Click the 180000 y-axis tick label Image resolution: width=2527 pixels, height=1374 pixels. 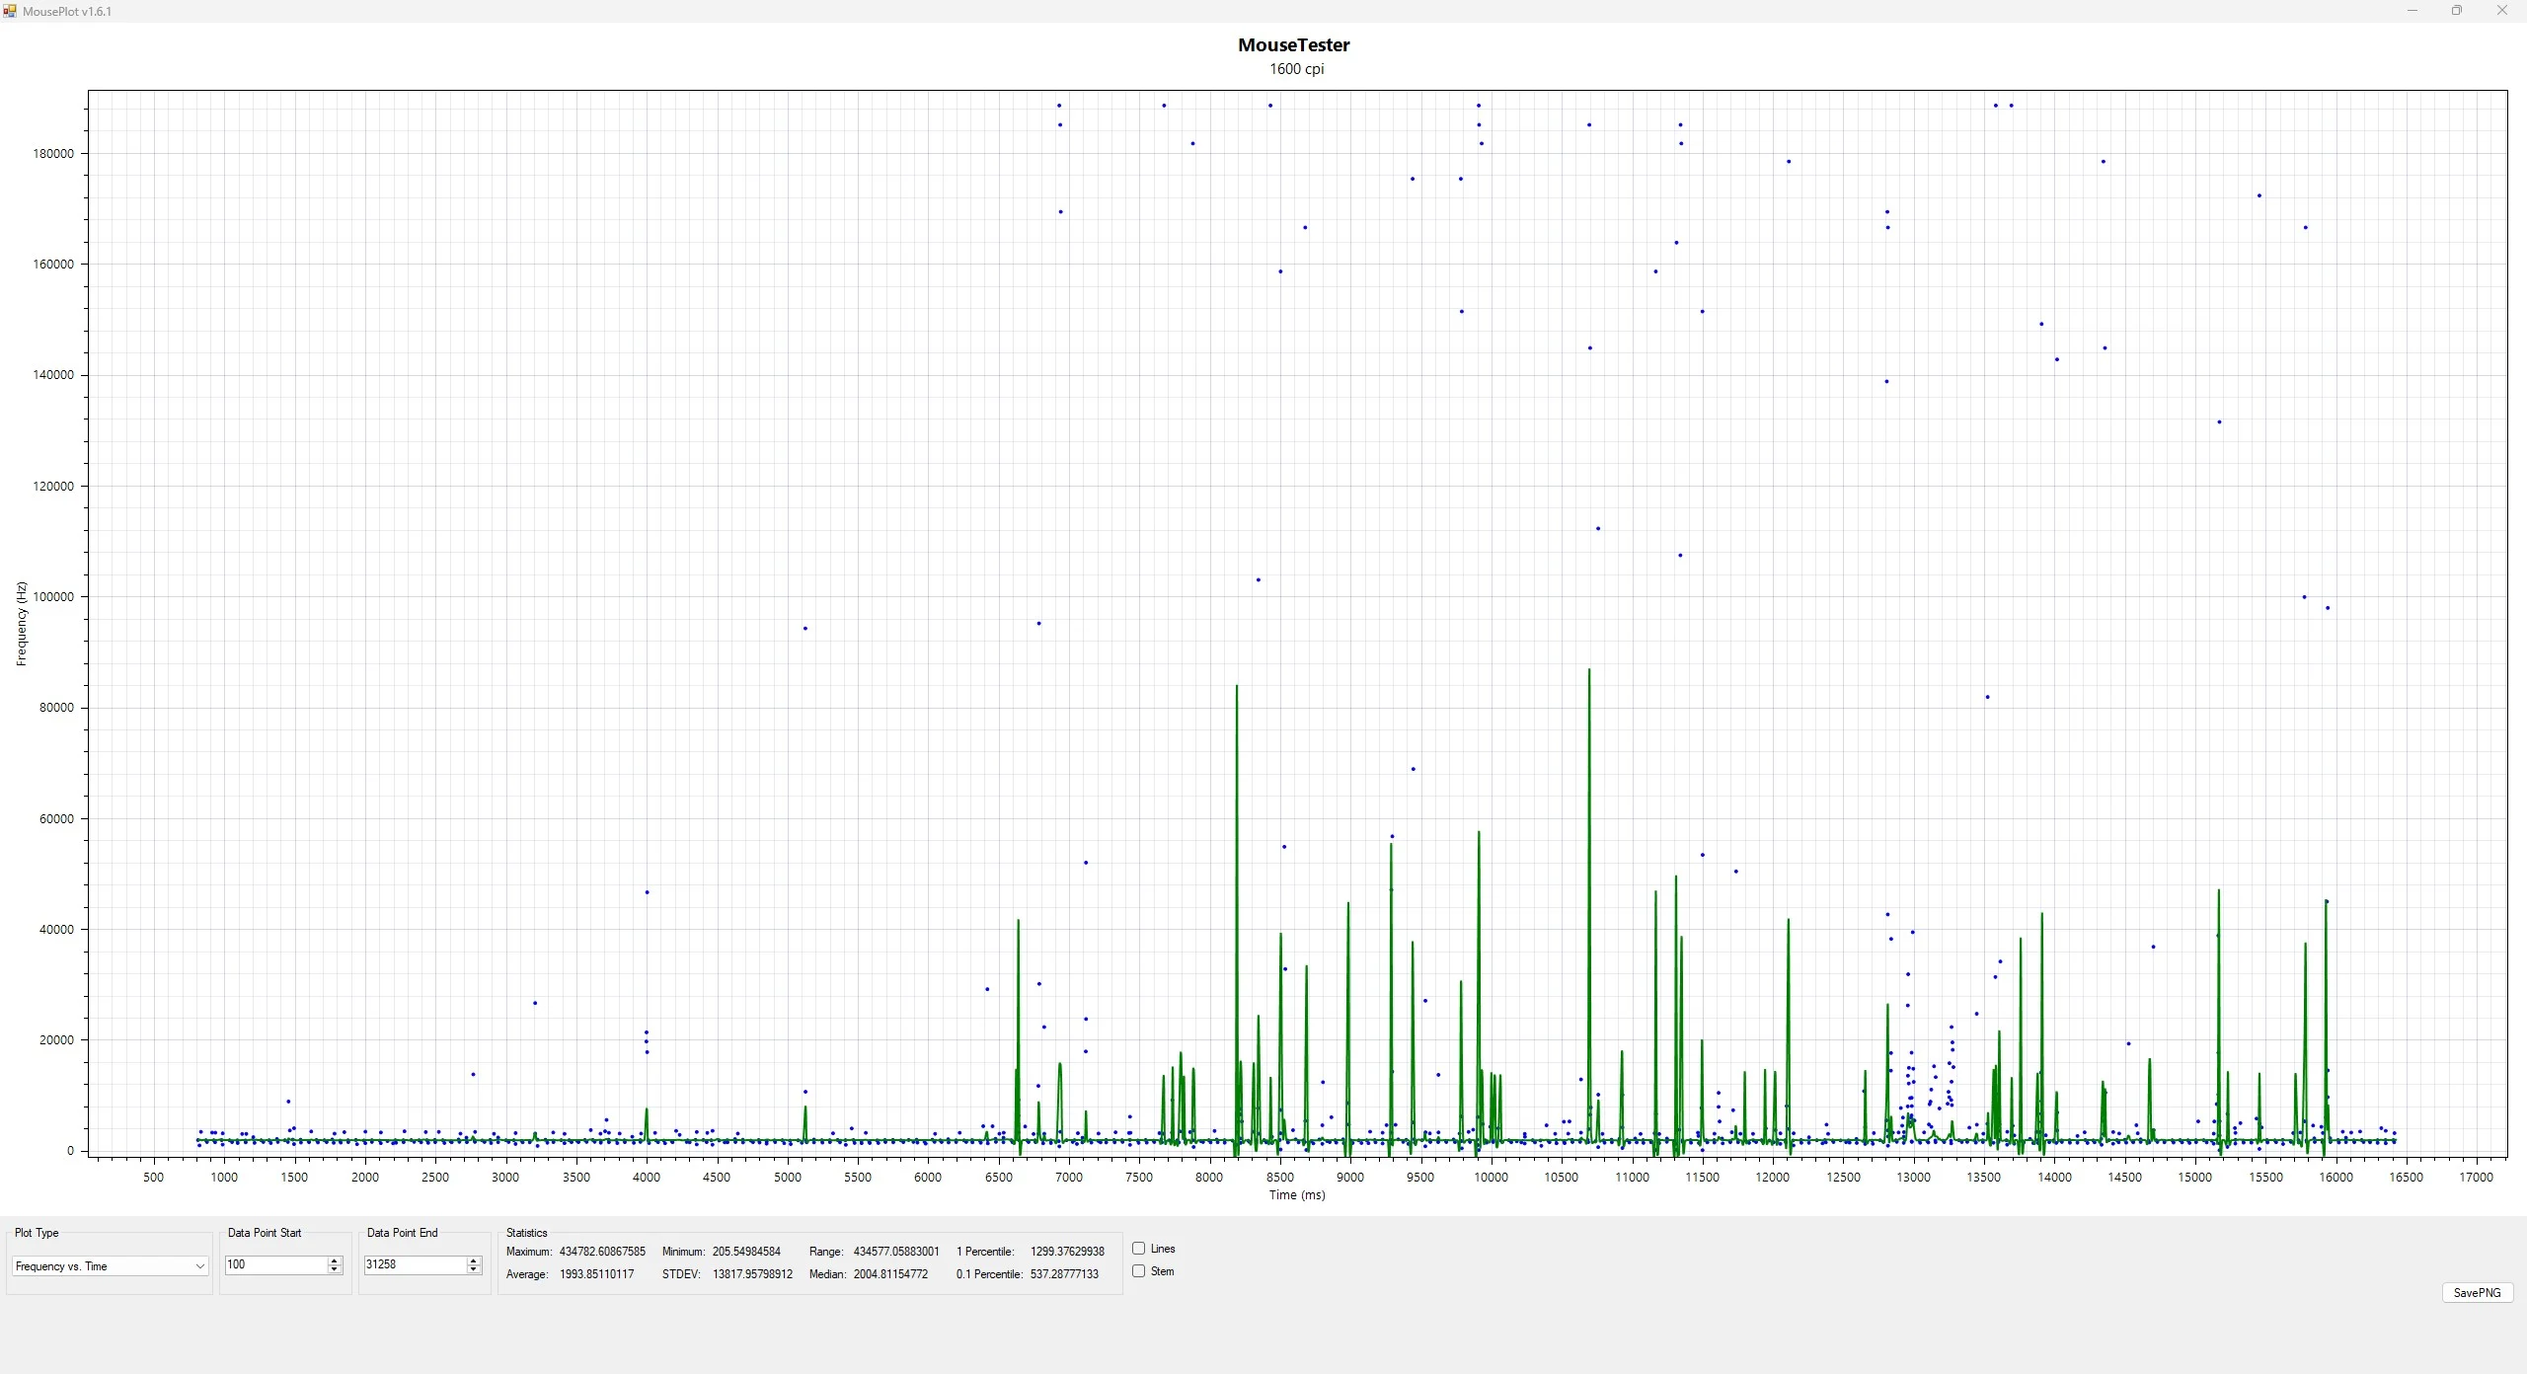53,154
